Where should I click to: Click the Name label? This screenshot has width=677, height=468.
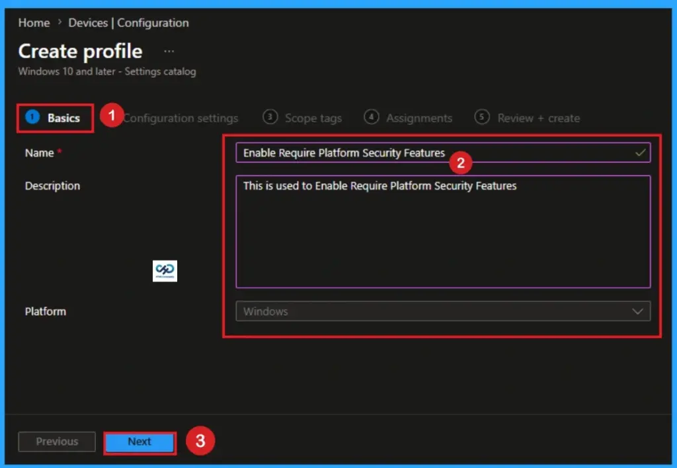point(39,153)
